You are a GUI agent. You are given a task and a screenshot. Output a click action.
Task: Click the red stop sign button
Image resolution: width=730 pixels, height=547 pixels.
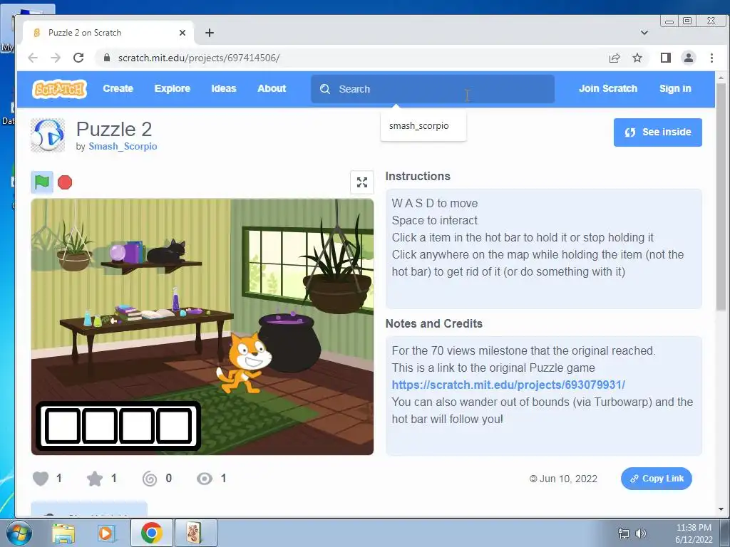click(65, 182)
